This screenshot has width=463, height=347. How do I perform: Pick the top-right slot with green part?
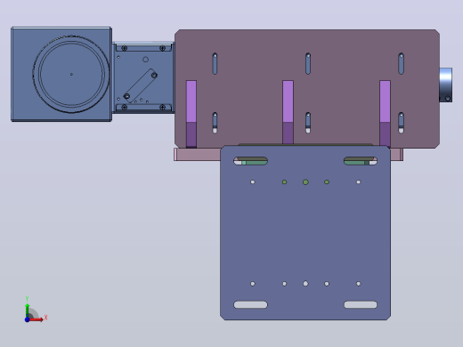pos(361,161)
